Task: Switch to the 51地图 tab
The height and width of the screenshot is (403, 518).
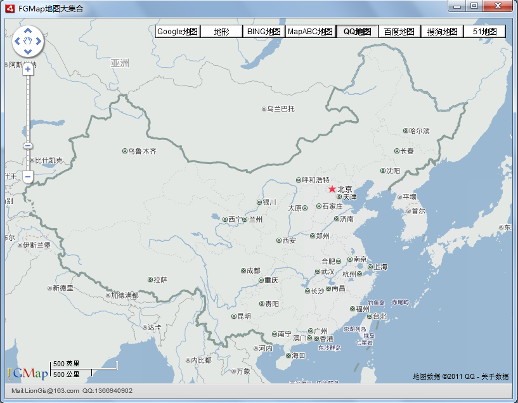Action: [x=484, y=32]
